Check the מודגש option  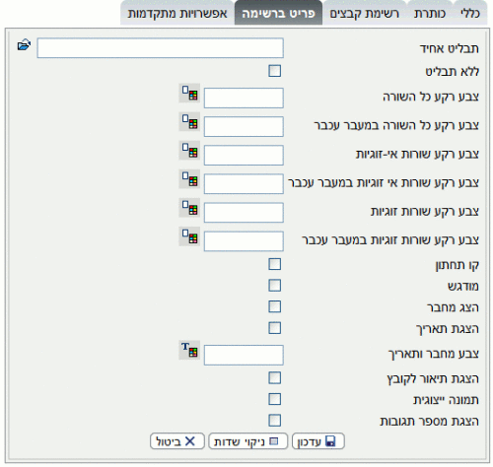(275, 286)
